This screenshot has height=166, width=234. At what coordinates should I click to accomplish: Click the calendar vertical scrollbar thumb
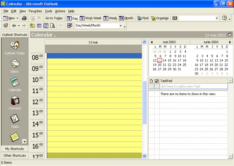pos(144,102)
